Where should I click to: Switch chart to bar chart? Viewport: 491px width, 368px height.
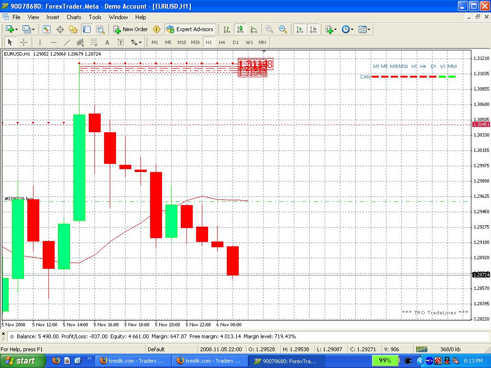tap(227, 29)
